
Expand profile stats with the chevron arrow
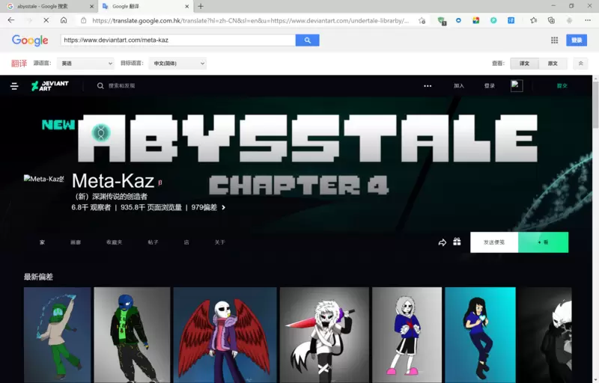[223, 207]
